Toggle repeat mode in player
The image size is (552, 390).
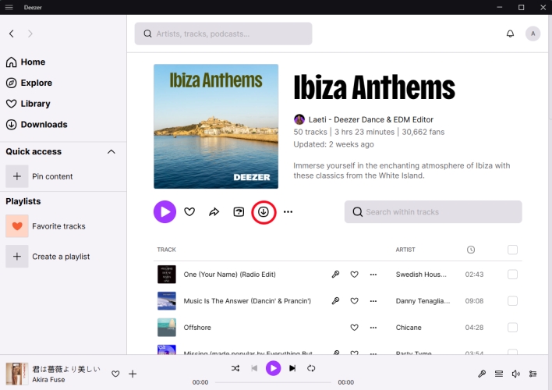click(x=311, y=368)
